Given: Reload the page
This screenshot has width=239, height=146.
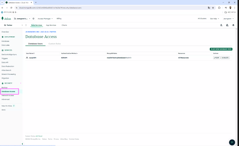Looking at the screenshot, I should (11, 8).
